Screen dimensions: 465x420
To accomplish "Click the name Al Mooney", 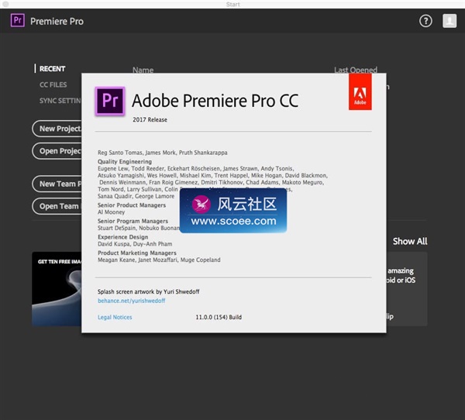I will point(111,212).
